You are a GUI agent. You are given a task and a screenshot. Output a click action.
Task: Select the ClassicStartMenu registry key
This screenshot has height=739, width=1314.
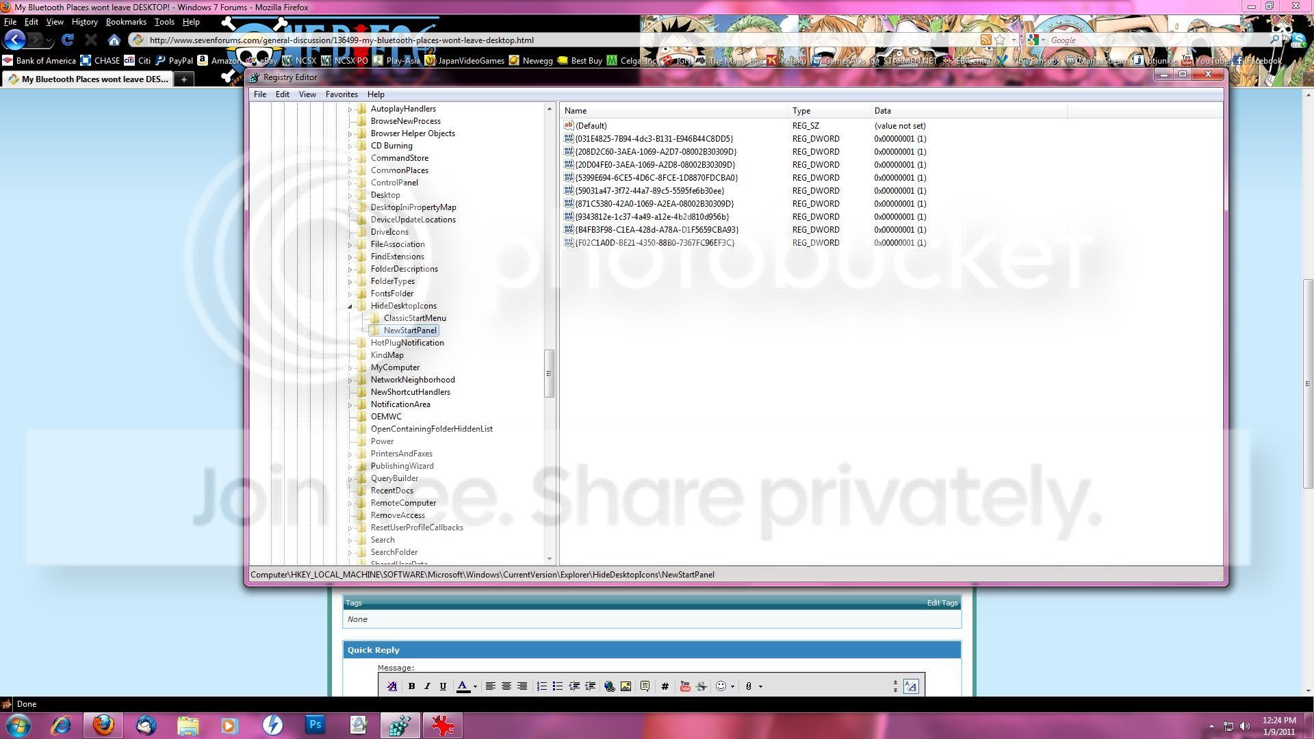tap(415, 318)
